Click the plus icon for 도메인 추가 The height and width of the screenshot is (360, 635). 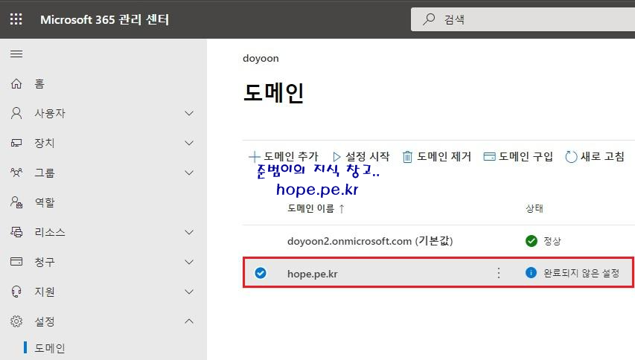(255, 156)
